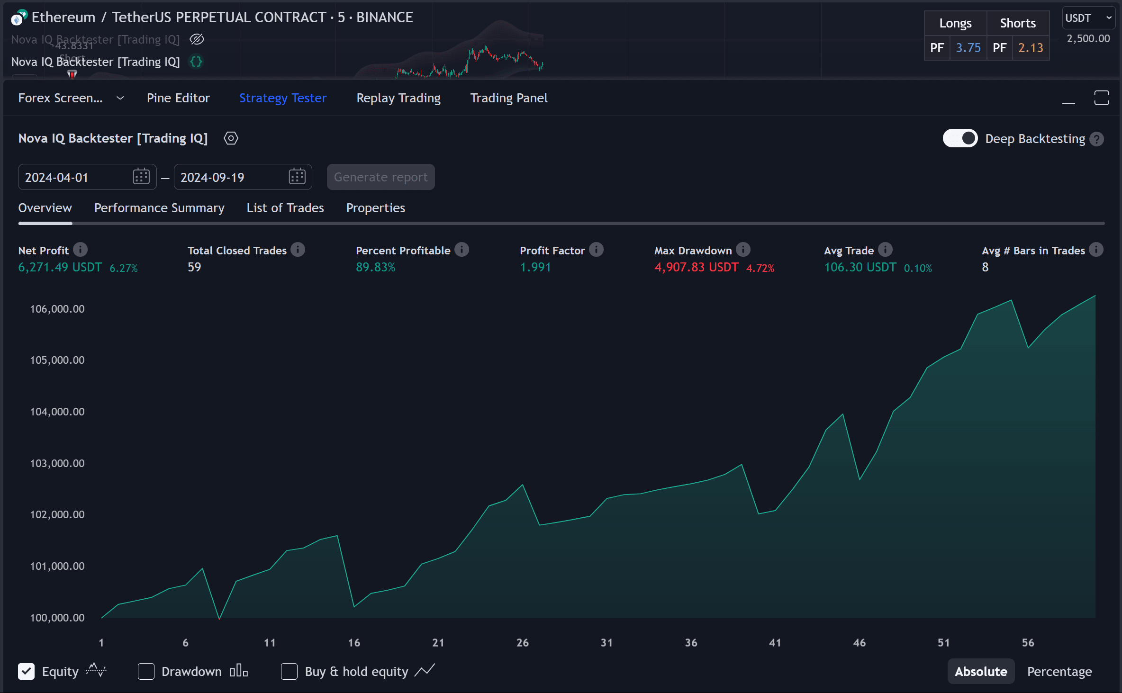Click the Equity line chart icon

click(x=96, y=670)
